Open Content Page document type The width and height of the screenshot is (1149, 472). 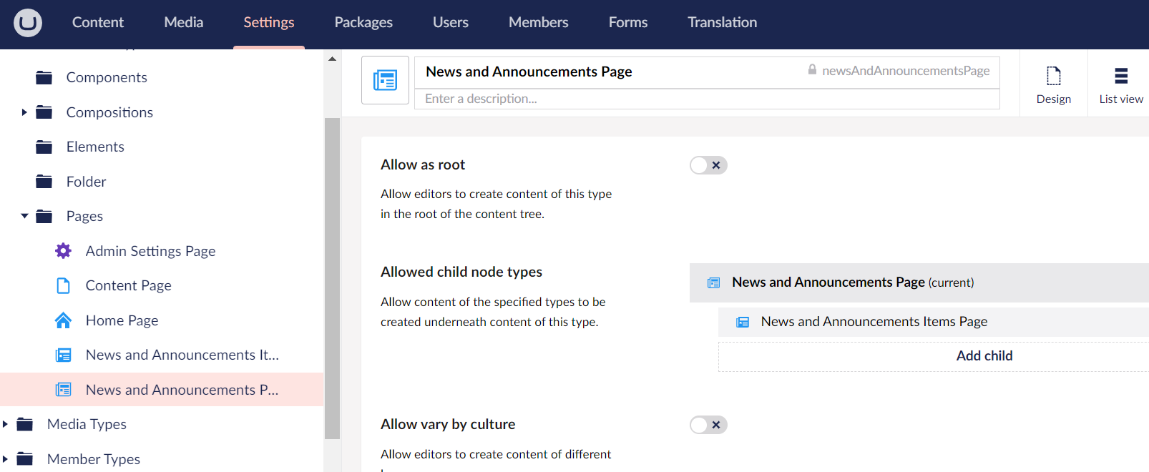(129, 285)
